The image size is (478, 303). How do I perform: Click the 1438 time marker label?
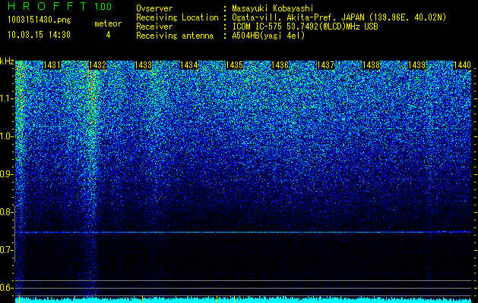click(x=372, y=65)
